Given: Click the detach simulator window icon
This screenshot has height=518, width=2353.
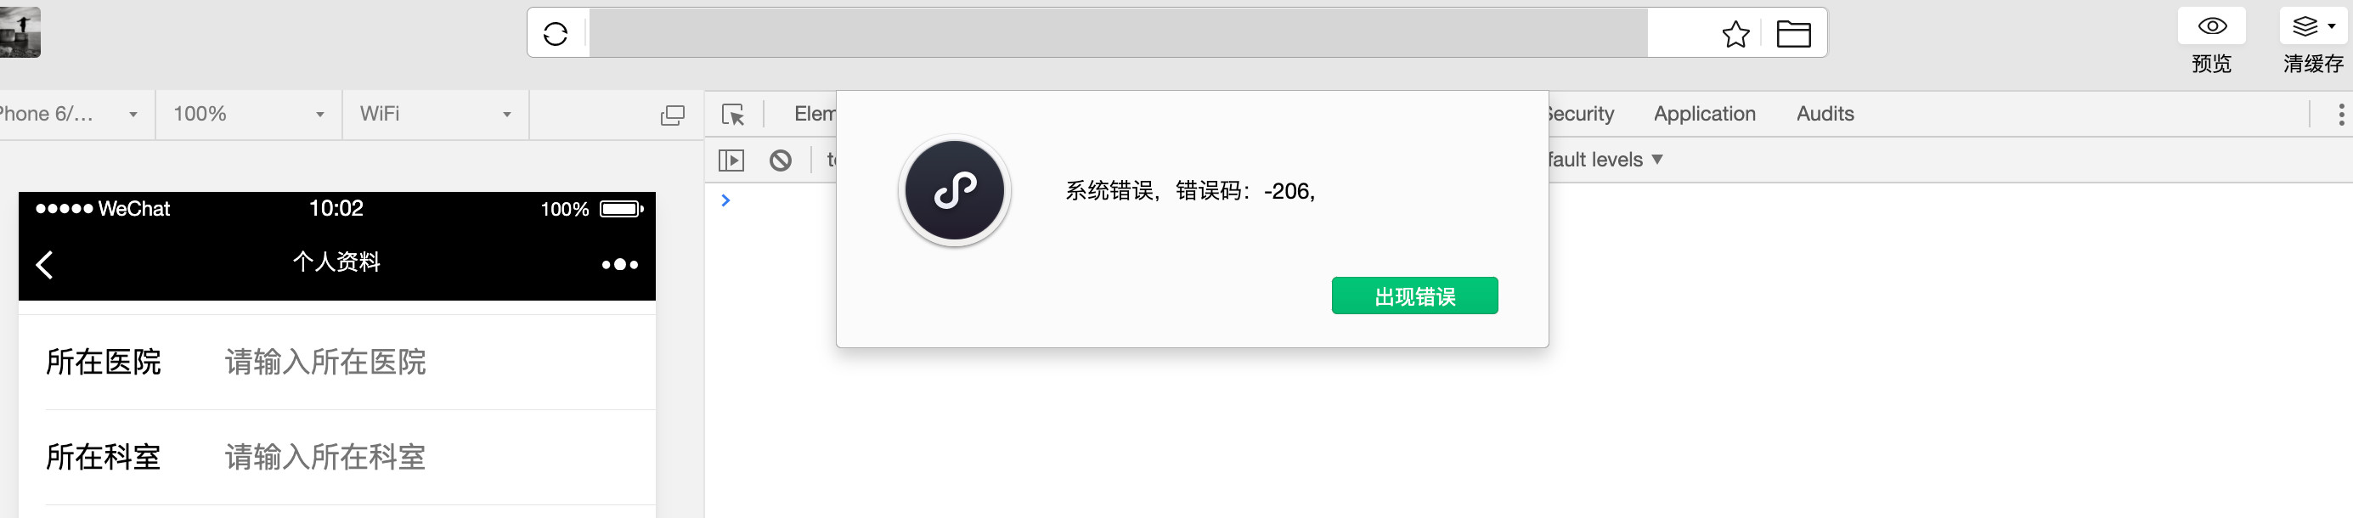Looking at the screenshot, I should pyautogui.click(x=672, y=115).
